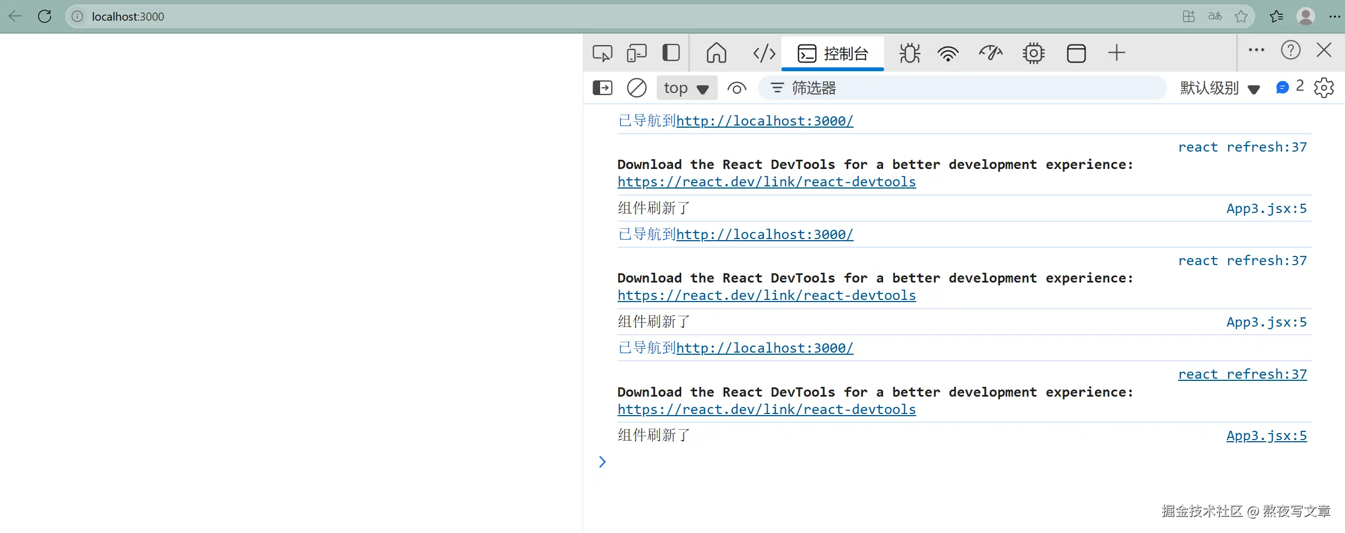The height and width of the screenshot is (533, 1345).
Task: Open the DevTools Welcome home tab
Action: tap(717, 53)
